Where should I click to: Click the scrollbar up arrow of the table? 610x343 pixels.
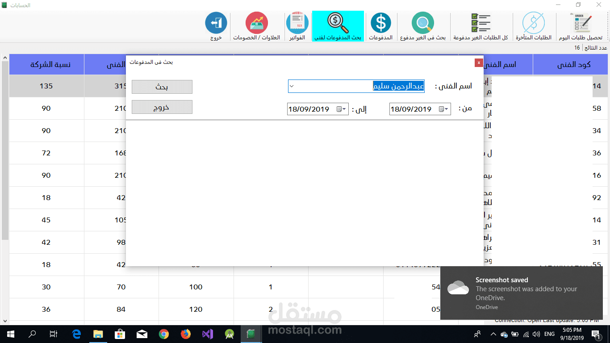pyautogui.click(x=5, y=58)
